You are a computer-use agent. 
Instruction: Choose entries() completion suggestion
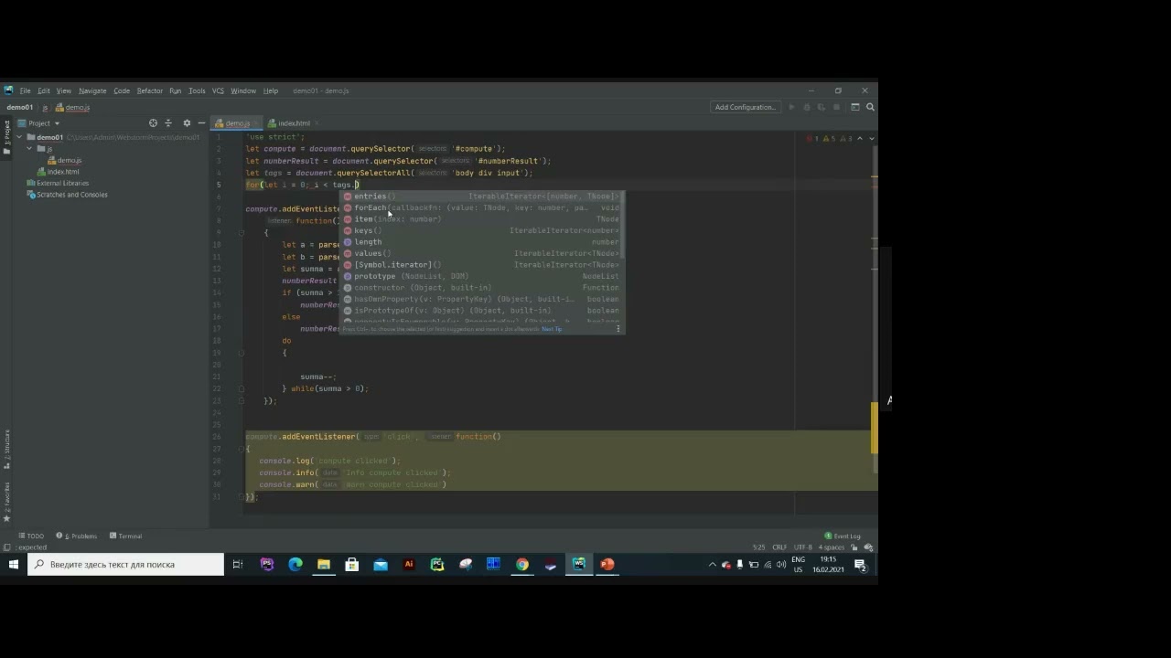point(482,196)
